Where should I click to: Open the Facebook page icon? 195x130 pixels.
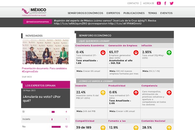coord(165,3)
